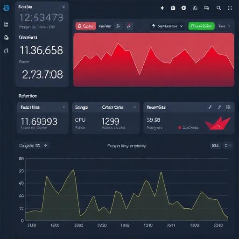Click the grid layout icon in Rreerf Gts card

[228, 107]
